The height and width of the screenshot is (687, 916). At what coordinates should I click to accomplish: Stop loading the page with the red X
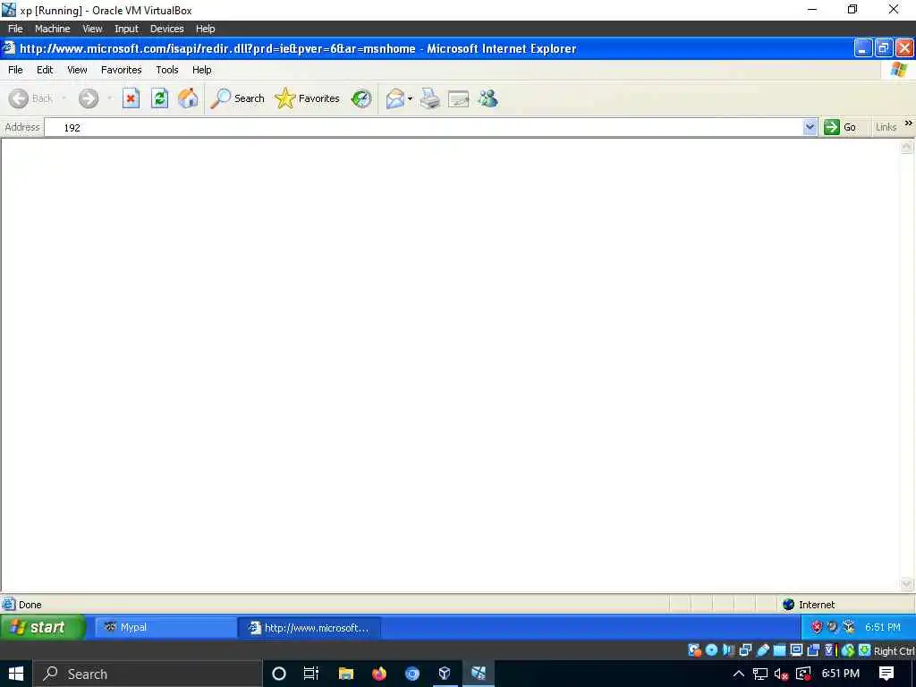131,98
